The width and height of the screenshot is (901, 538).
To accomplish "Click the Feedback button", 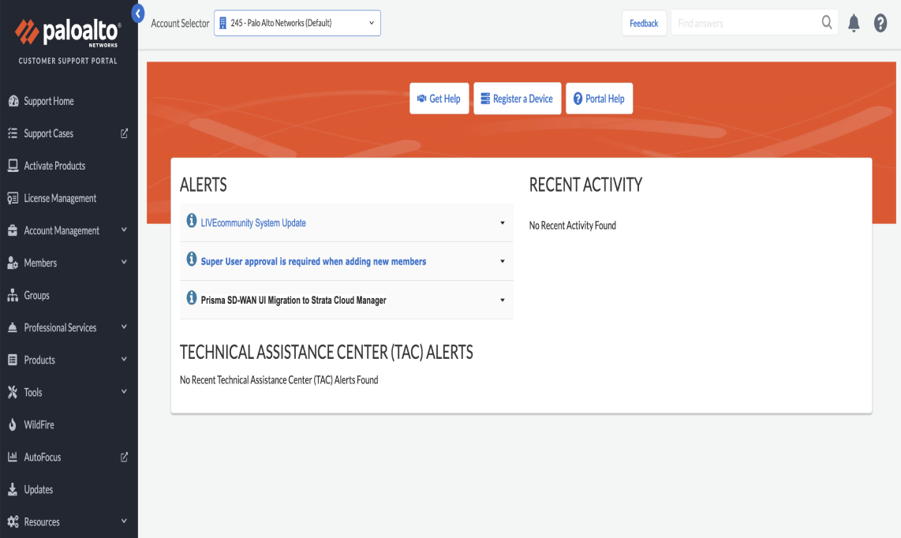I will tap(644, 23).
